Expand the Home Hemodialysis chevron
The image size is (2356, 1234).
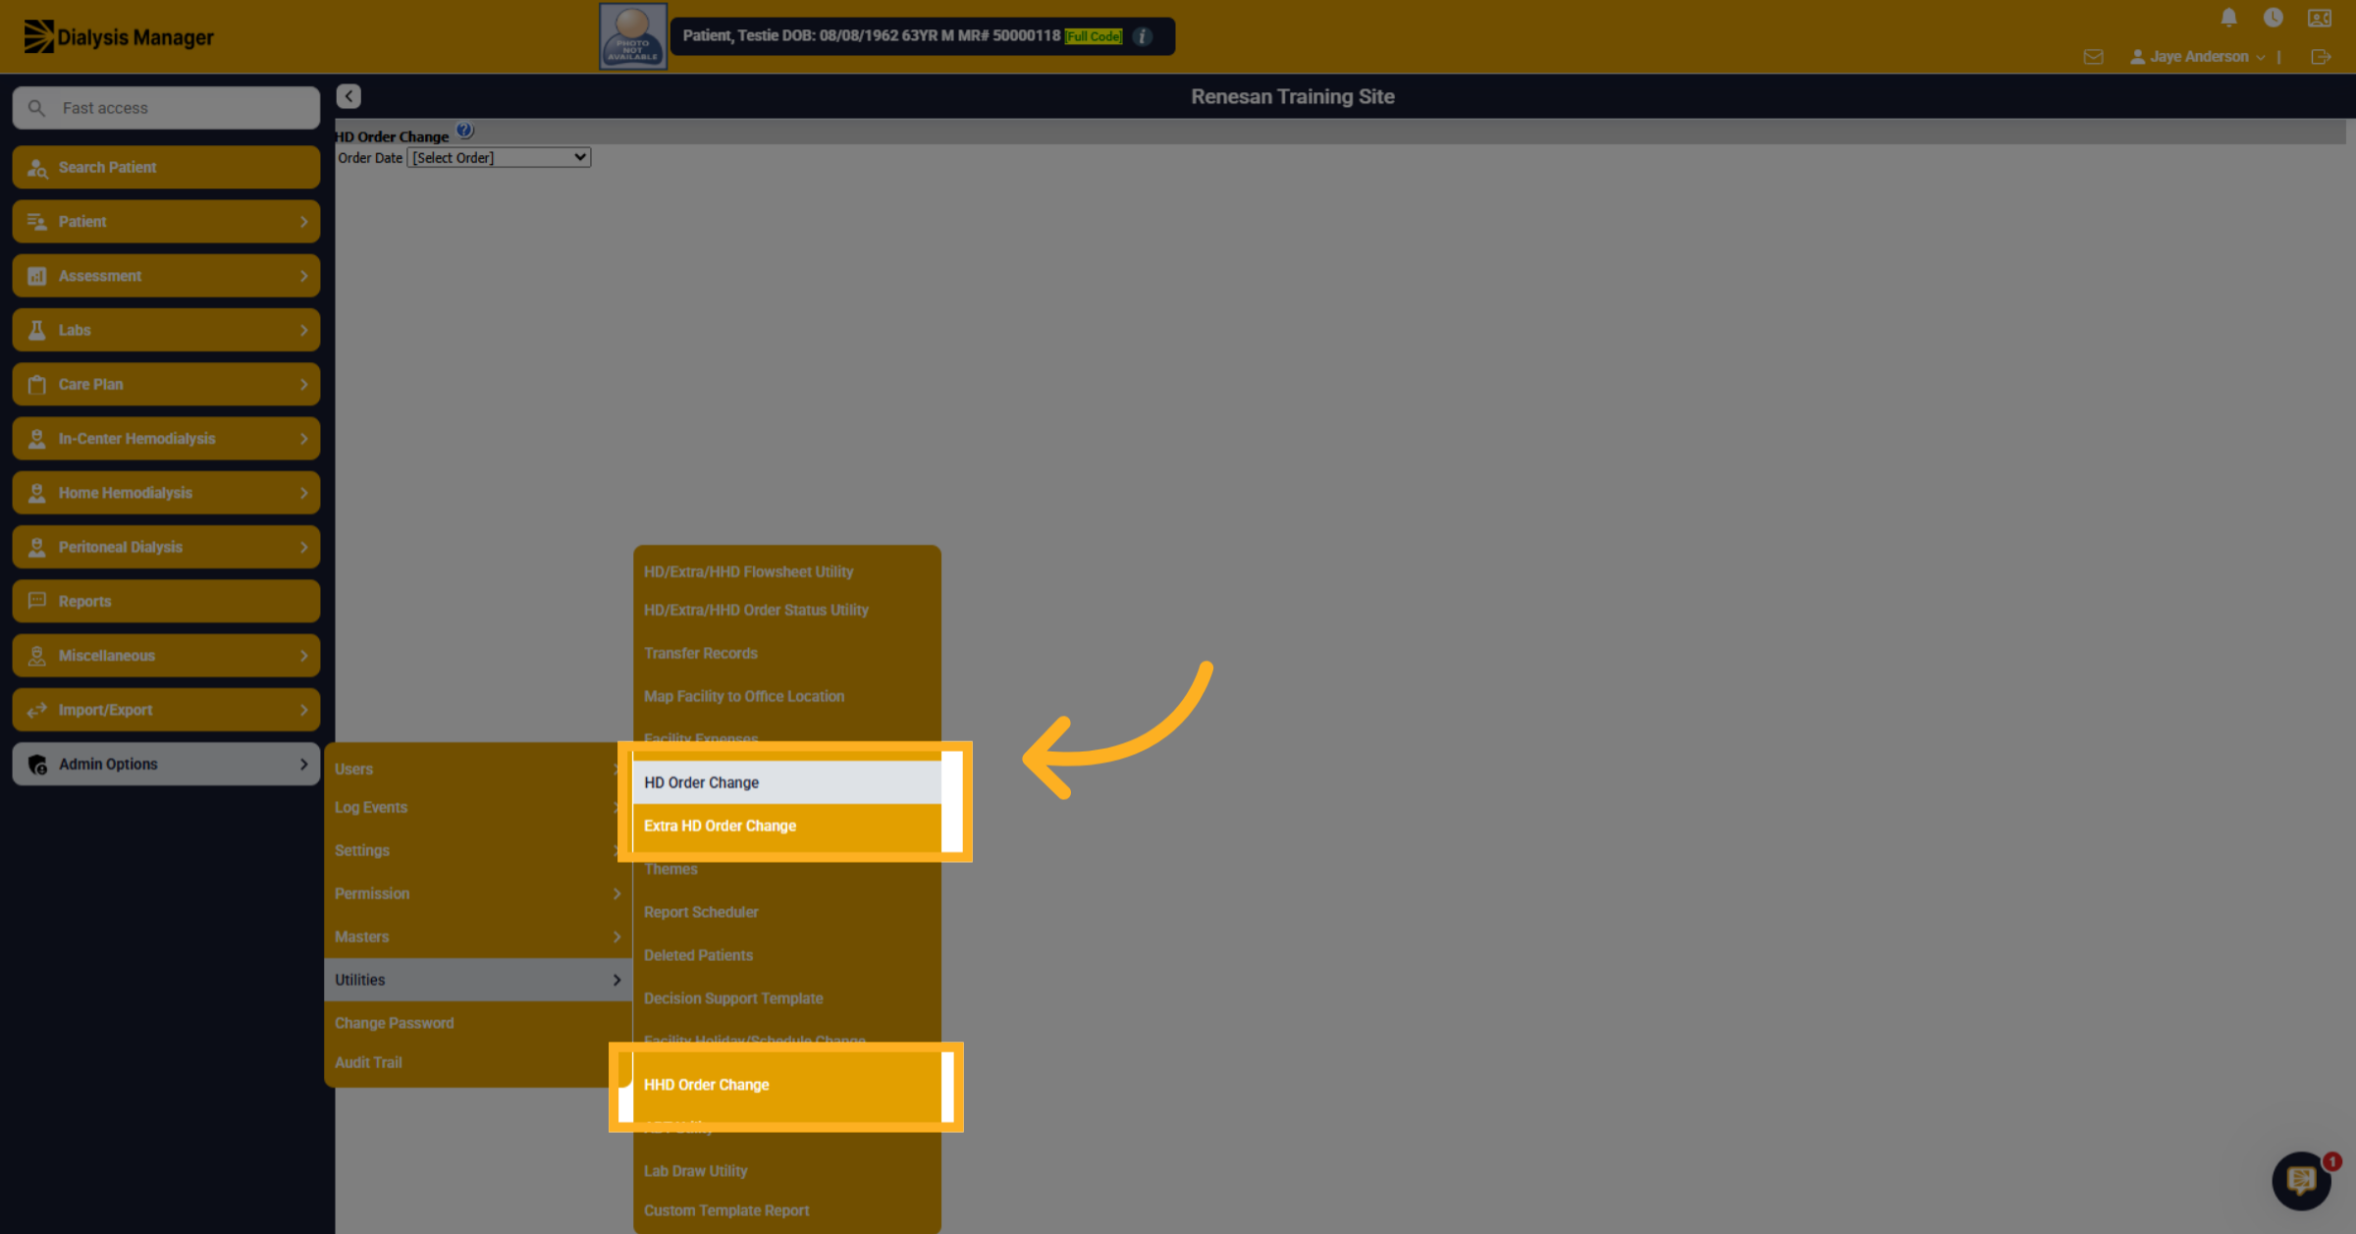pyautogui.click(x=303, y=493)
